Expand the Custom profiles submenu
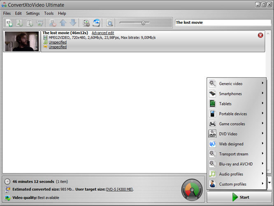The width and height of the screenshot is (274, 206). pos(237,184)
